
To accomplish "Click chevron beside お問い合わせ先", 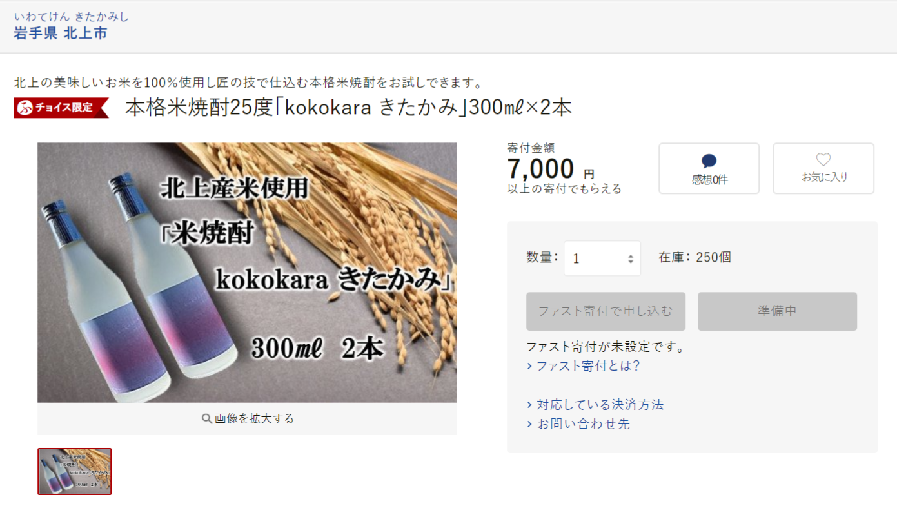I will coord(529,424).
